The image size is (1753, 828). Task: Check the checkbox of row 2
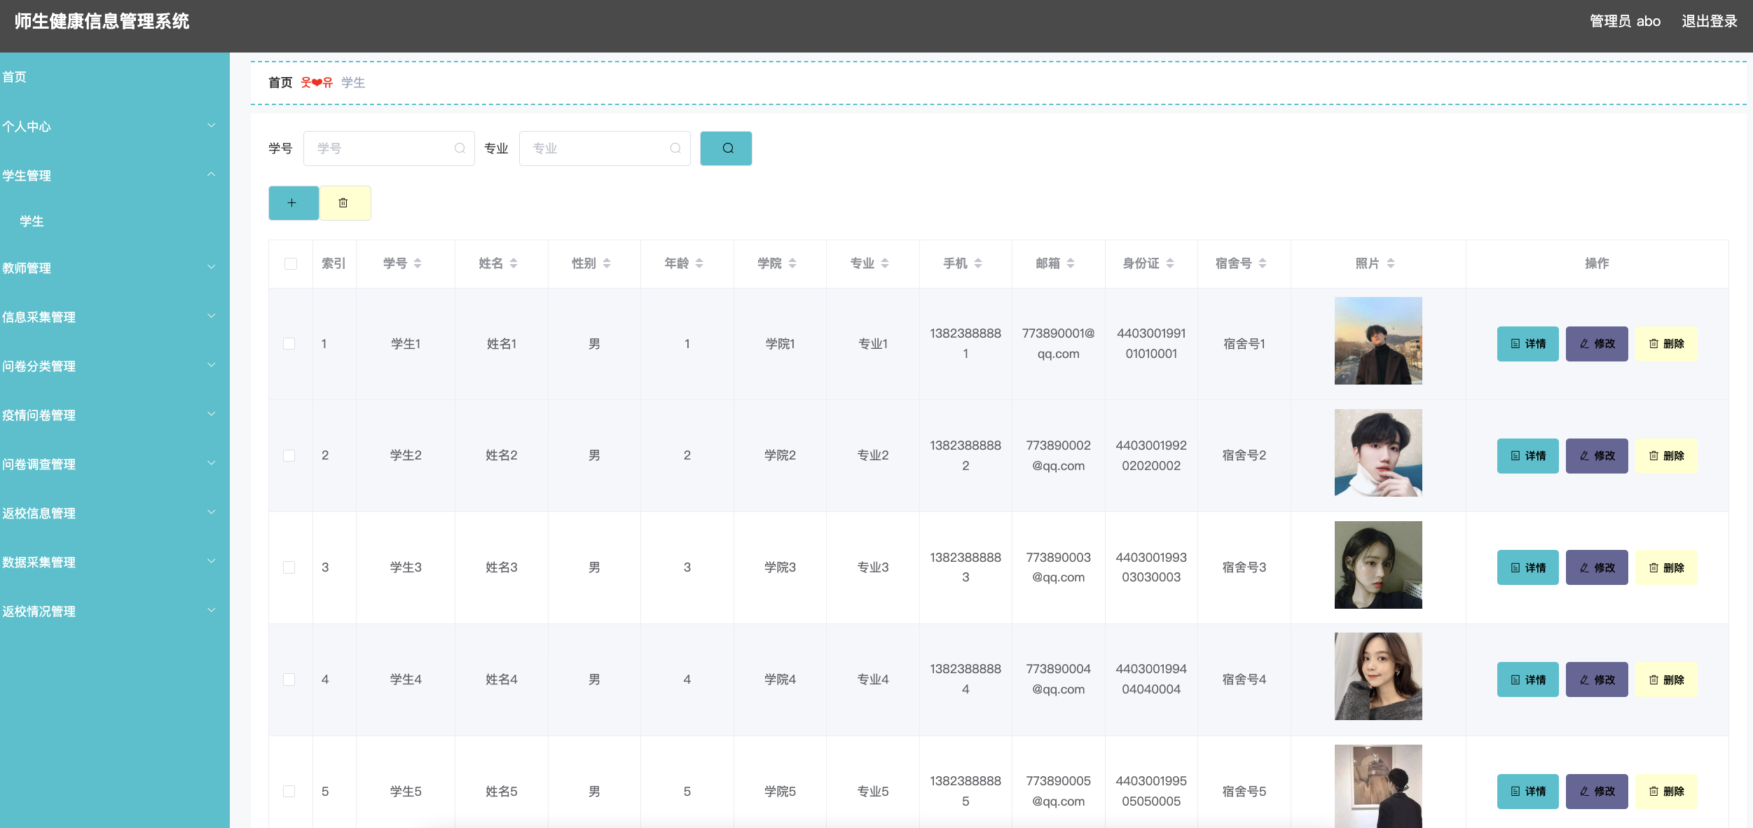[290, 455]
